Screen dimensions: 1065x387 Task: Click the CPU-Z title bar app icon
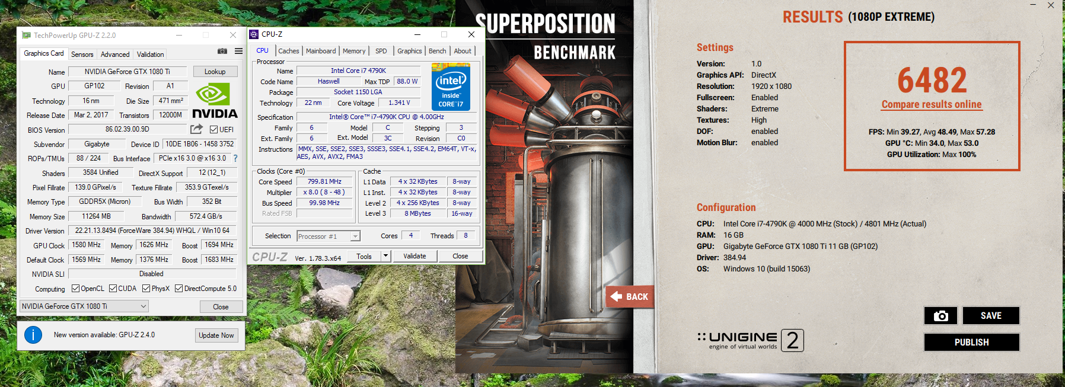[x=254, y=34]
